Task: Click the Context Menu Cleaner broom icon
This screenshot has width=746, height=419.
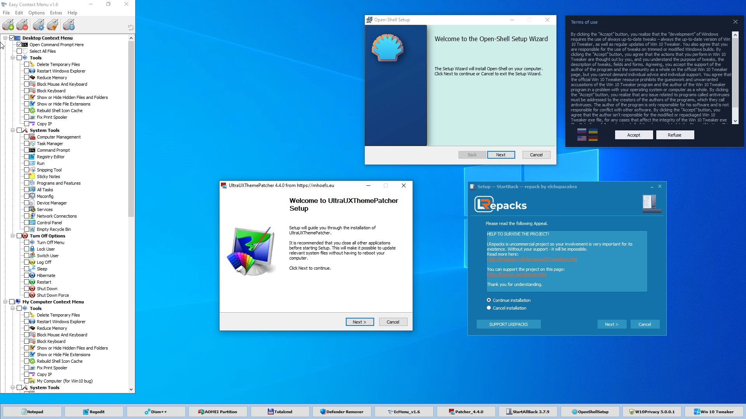Action: point(53,25)
